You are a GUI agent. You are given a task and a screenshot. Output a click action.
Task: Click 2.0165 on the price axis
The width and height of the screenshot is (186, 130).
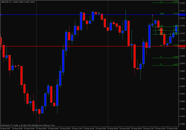182,18
